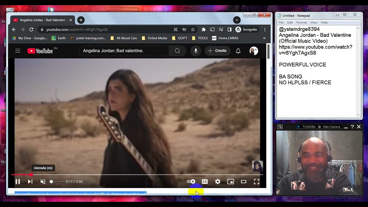Open the pistol-training.com bookmark
Viewport: 368px width, 207px height.
coord(88,38)
